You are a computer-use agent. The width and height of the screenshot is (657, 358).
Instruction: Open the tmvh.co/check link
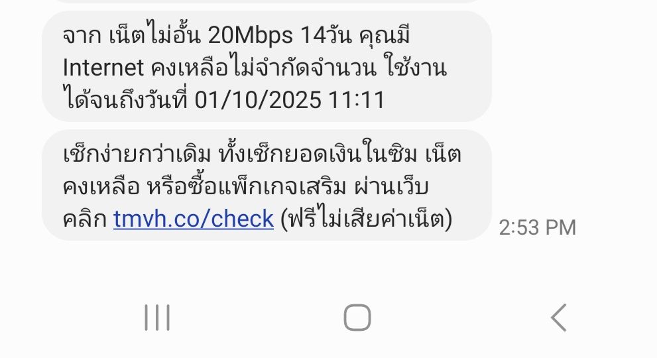point(194,218)
